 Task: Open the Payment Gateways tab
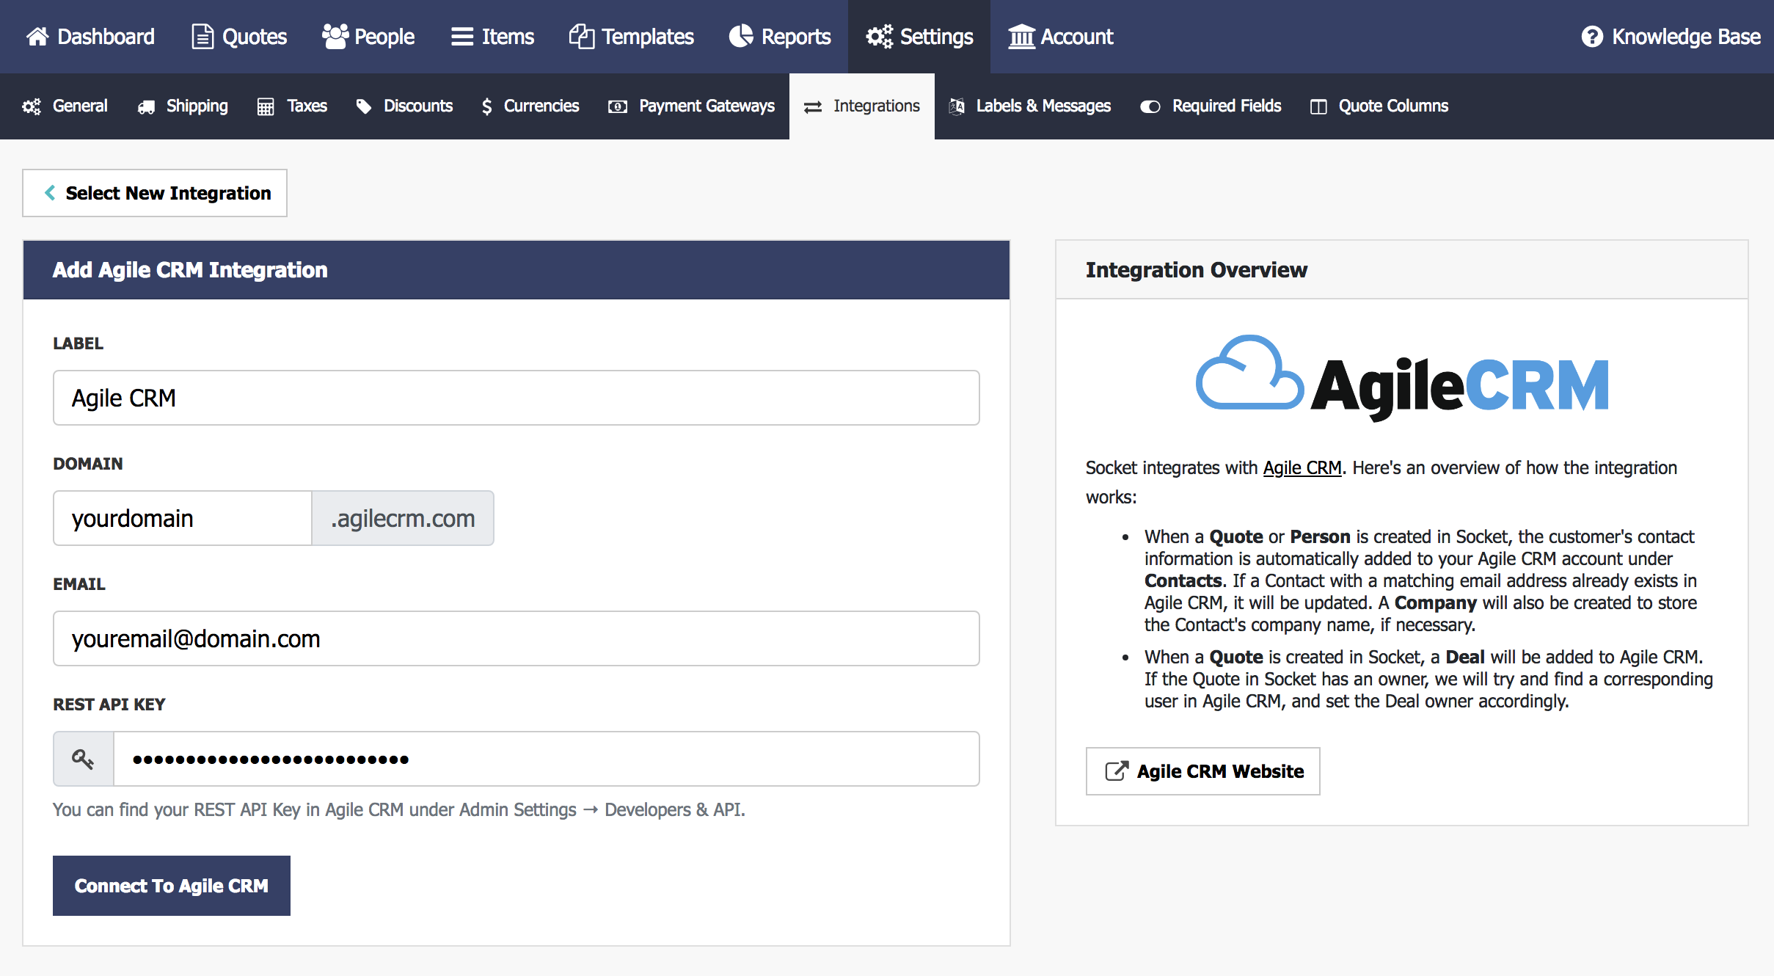[x=691, y=106]
